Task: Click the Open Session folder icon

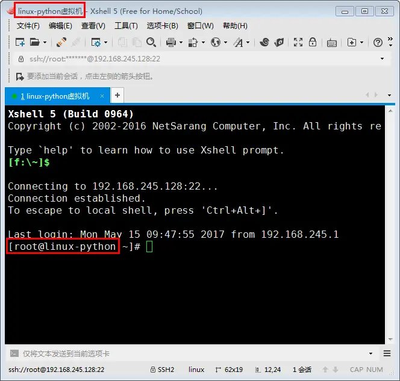Action: (x=34, y=42)
